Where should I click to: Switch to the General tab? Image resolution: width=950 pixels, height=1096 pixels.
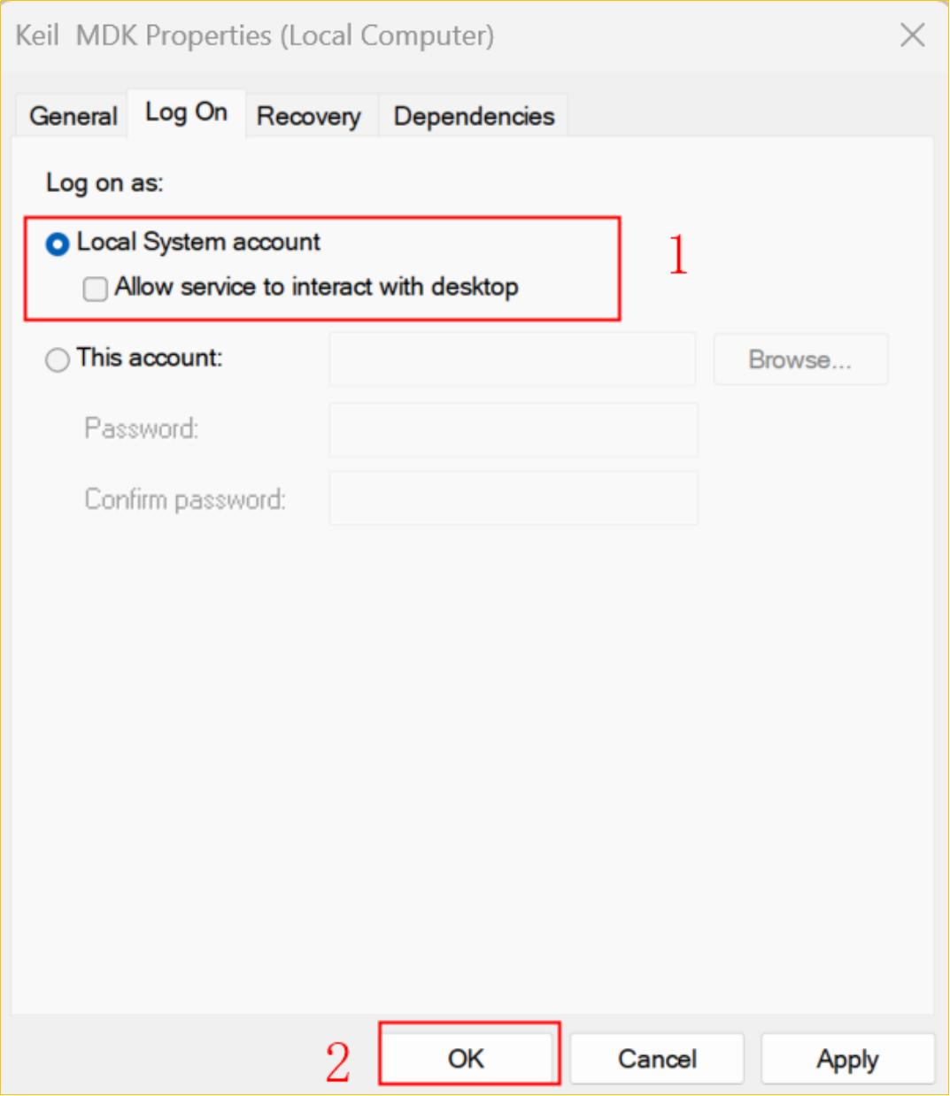pos(73,116)
